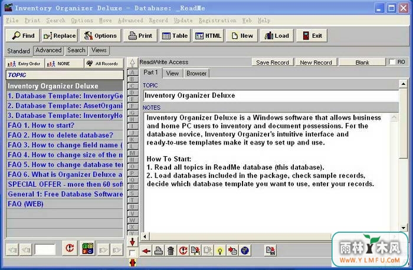The height and width of the screenshot is (270, 413).
Task: Click the TOPIC column header in list
Action: click(65, 75)
